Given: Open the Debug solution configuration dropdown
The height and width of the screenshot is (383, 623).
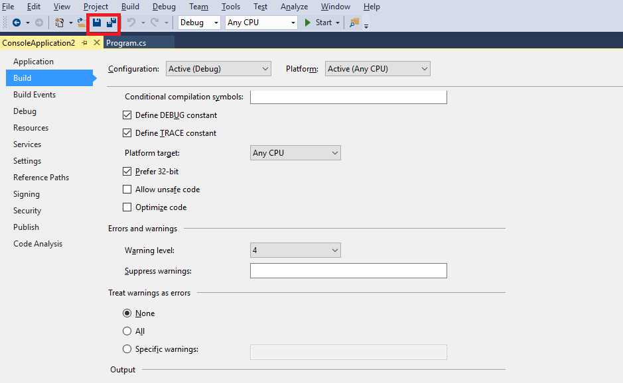Looking at the screenshot, I should 199,23.
